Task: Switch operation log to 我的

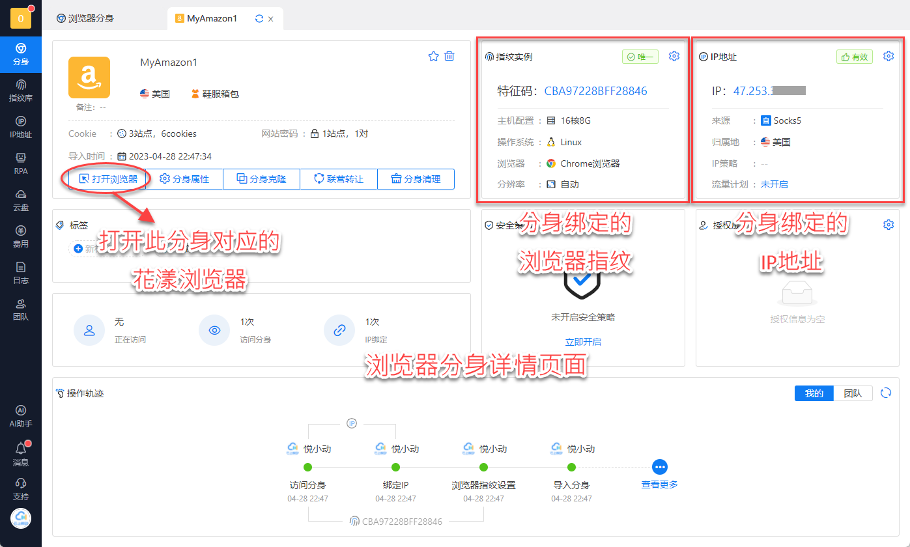Action: pos(814,393)
